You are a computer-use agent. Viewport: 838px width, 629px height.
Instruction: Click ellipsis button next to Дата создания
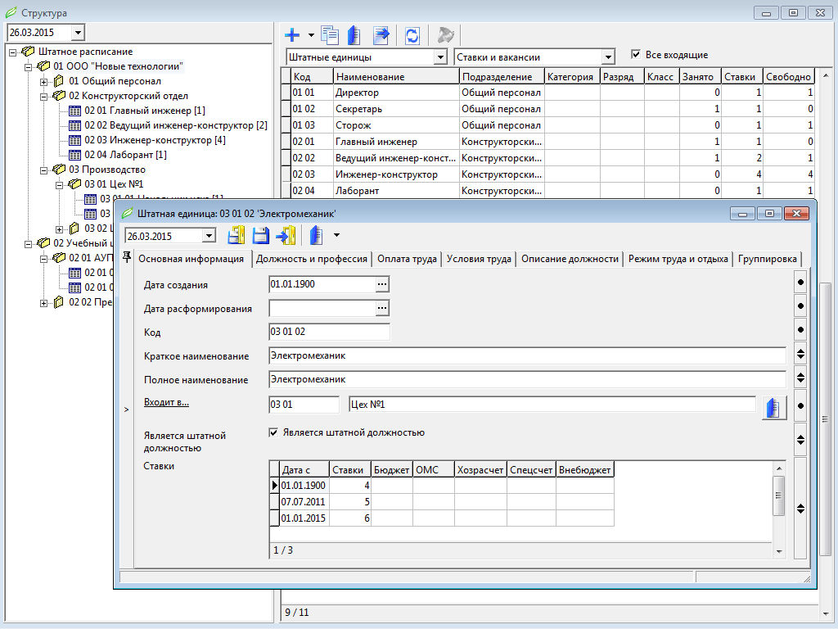[381, 284]
